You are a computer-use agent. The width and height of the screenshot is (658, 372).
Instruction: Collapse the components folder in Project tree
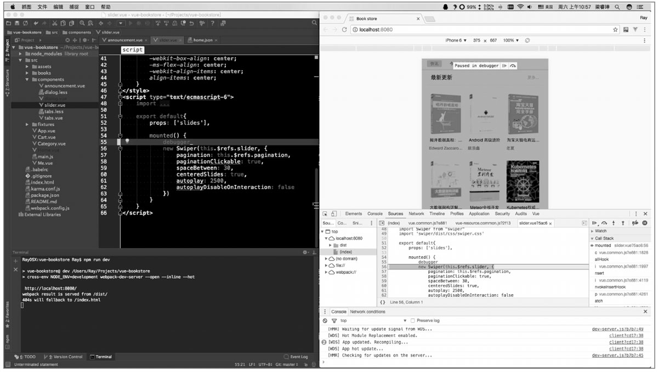tap(27, 80)
